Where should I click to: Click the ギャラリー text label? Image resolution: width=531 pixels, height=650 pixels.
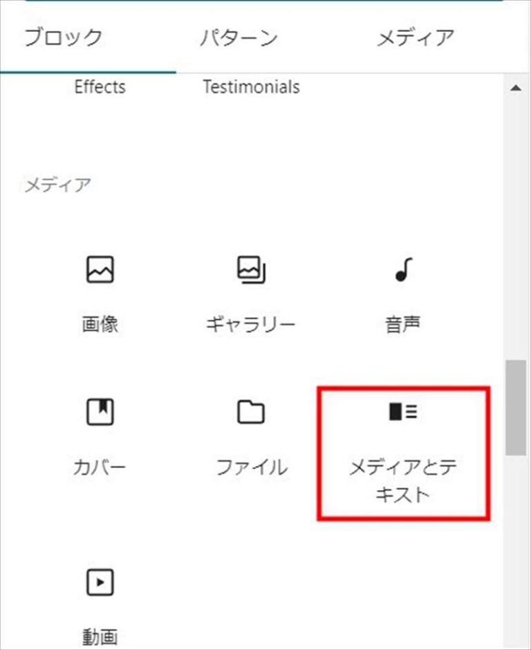(x=251, y=325)
